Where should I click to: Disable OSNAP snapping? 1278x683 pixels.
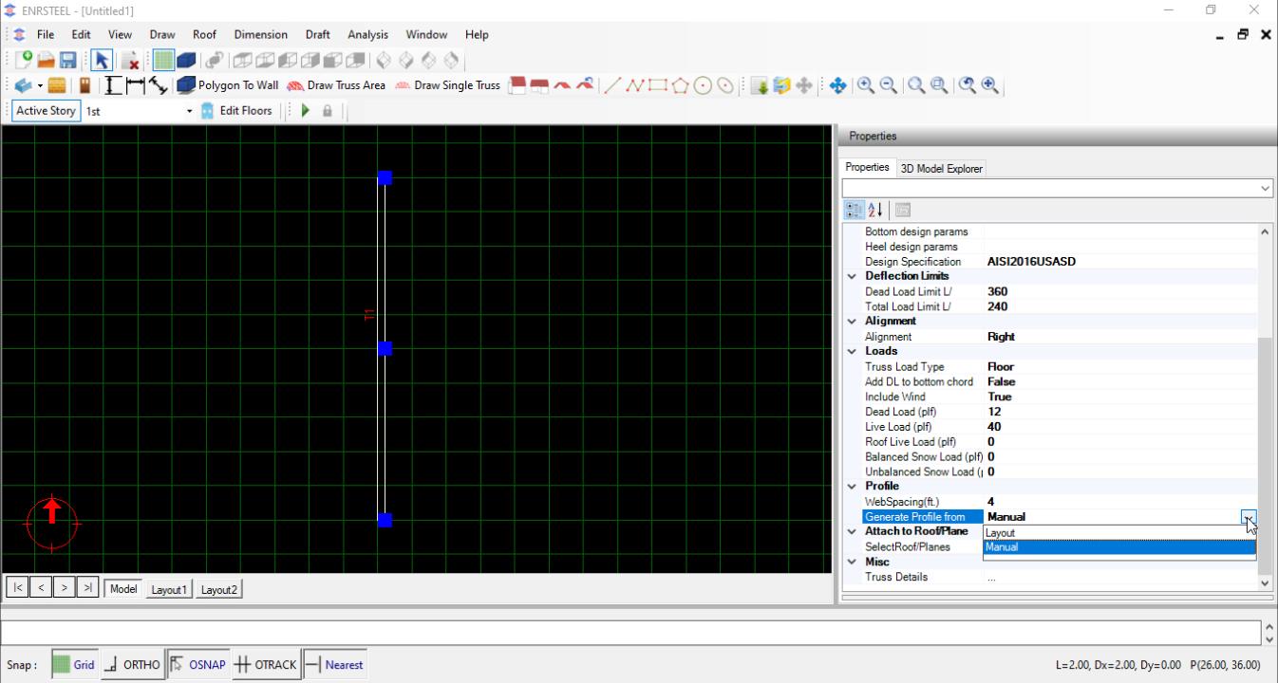[x=197, y=665]
